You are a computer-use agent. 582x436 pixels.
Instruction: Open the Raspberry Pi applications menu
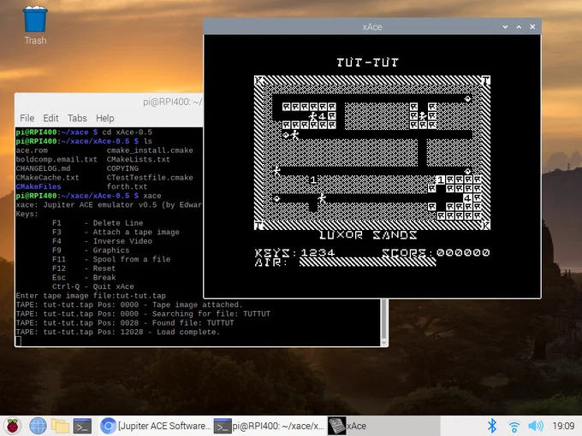pyautogui.click(x=13, y=426)
